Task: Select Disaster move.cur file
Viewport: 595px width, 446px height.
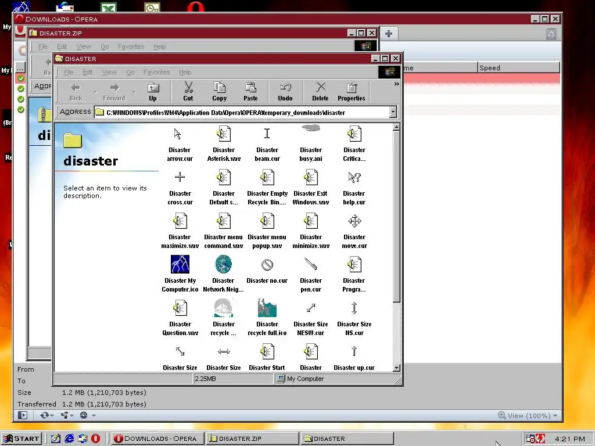Action: (354, 231)
